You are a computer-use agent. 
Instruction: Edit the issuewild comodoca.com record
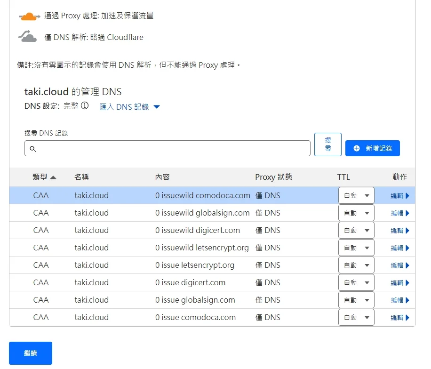point(400,196)
